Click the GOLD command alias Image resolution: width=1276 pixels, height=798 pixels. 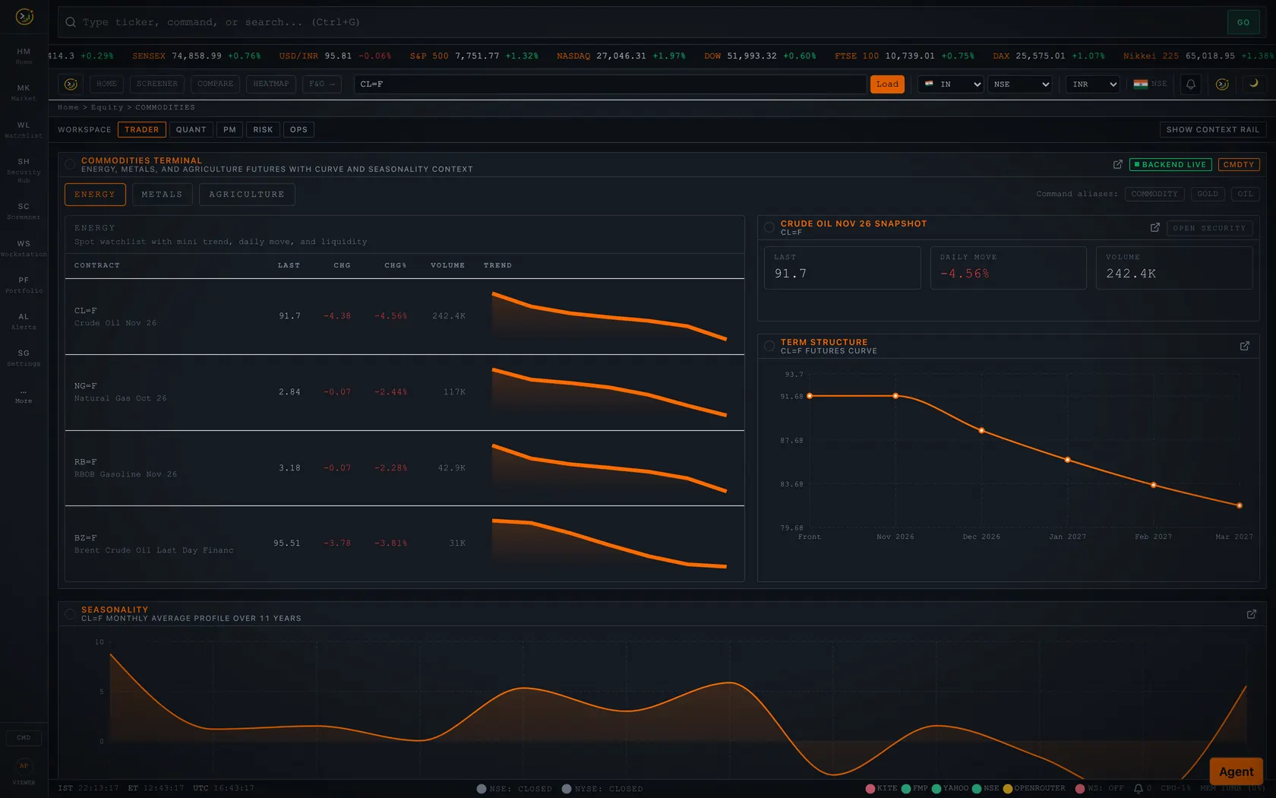click(1208, 195)
